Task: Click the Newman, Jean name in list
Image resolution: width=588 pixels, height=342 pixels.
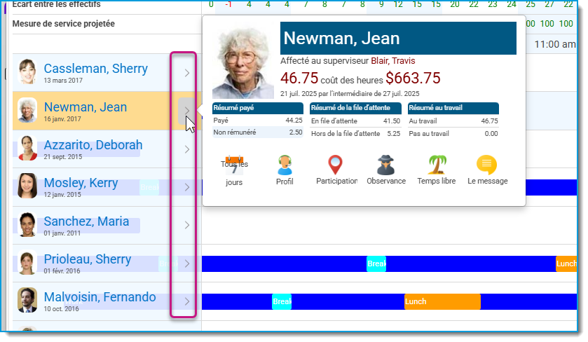Action: coord(86,107)
